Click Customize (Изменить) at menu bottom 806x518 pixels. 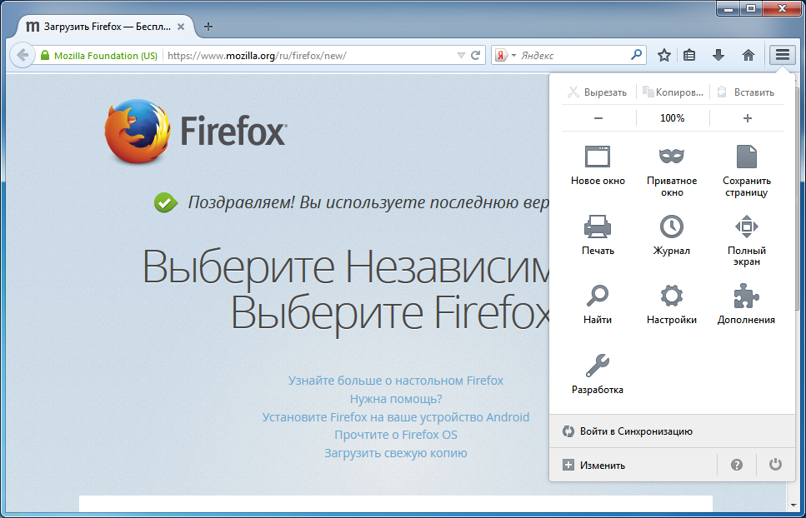(633, 466)
